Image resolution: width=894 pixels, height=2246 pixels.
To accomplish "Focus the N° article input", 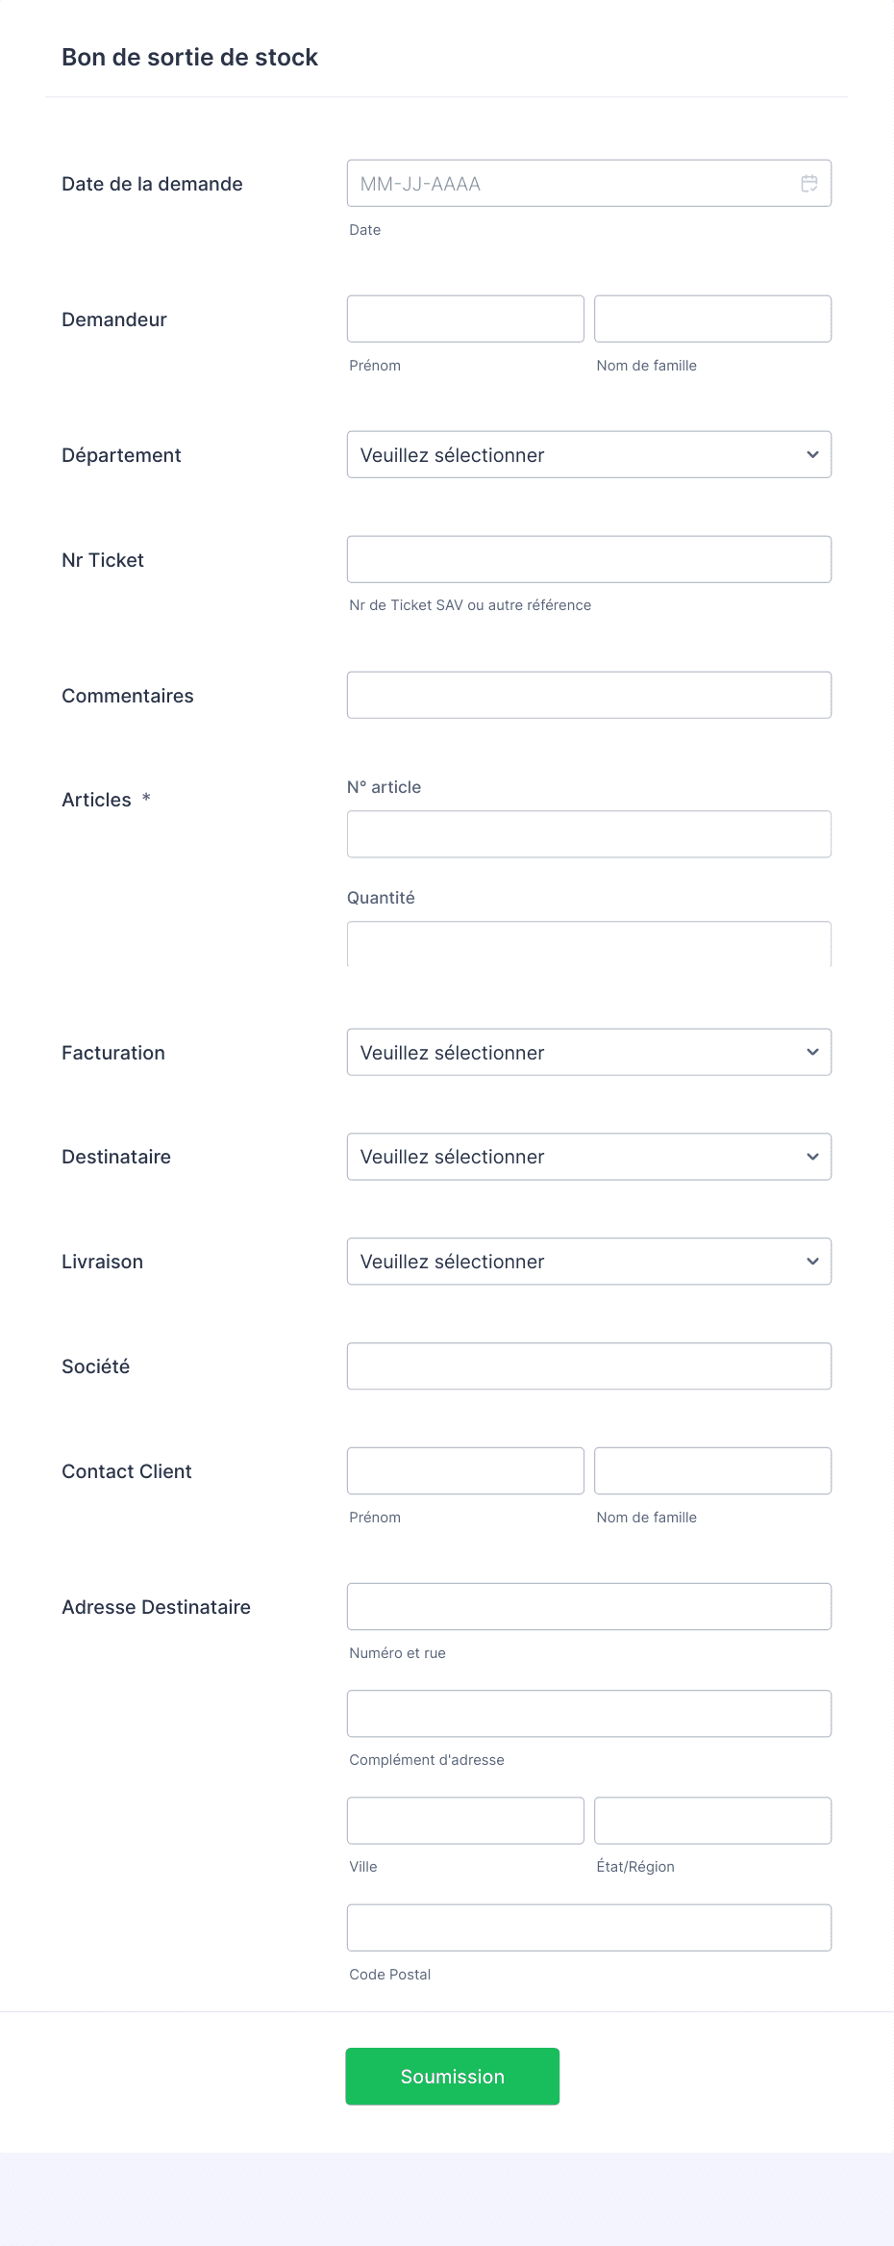I will click(x=588, y=834).
